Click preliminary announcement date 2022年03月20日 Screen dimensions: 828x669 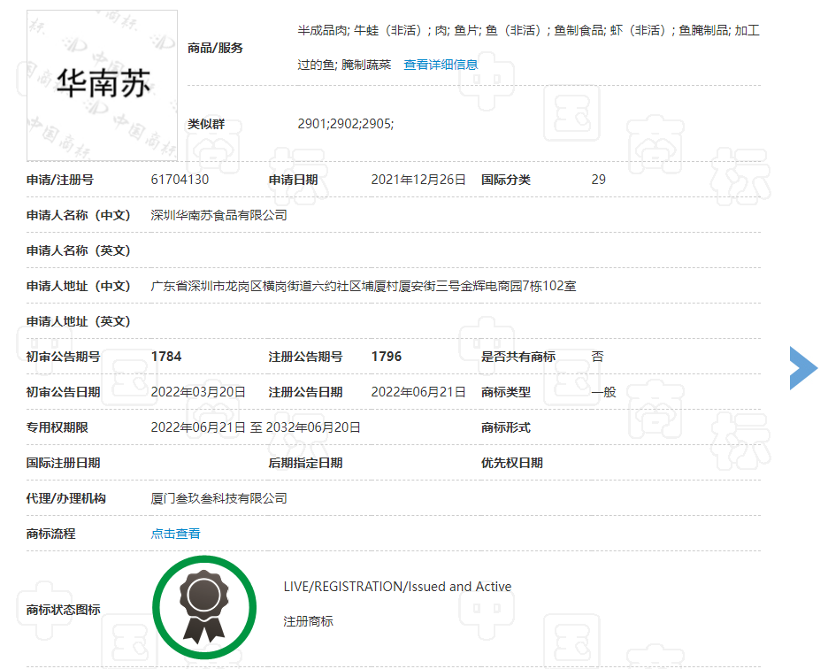click(x=198, y=392)
